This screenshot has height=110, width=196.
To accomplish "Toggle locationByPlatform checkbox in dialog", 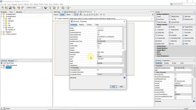I will [x=98, y=32].
